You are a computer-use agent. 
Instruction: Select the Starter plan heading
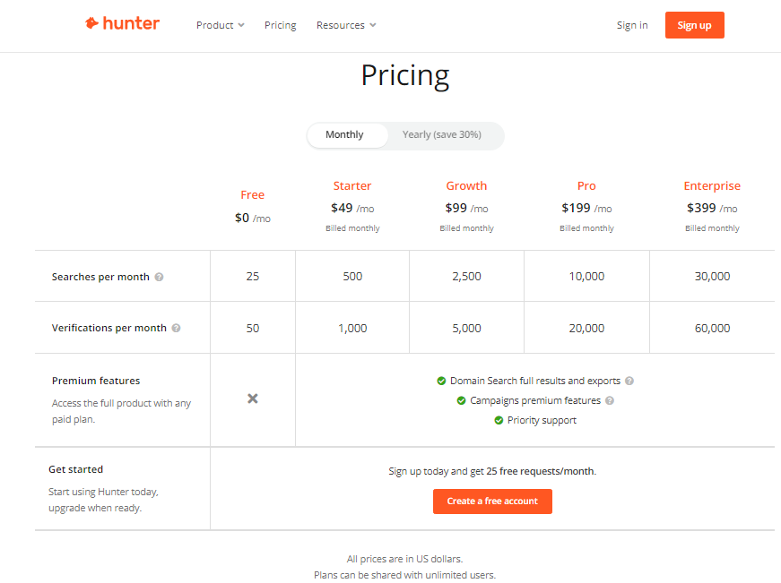click(352, 186)
